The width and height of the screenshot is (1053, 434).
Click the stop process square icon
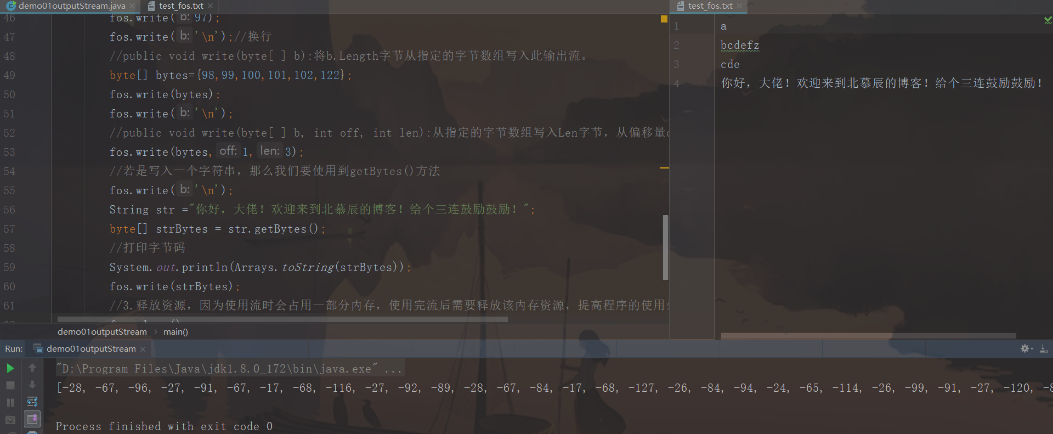click(10, 385)
